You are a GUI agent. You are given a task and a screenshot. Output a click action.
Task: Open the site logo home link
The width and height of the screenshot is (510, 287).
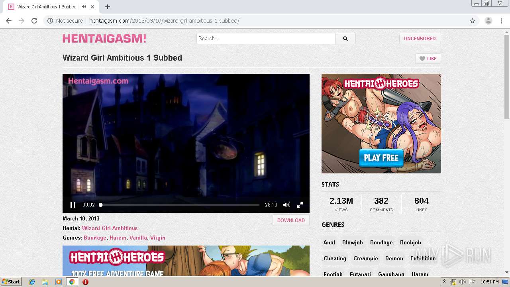click(104, 39)
